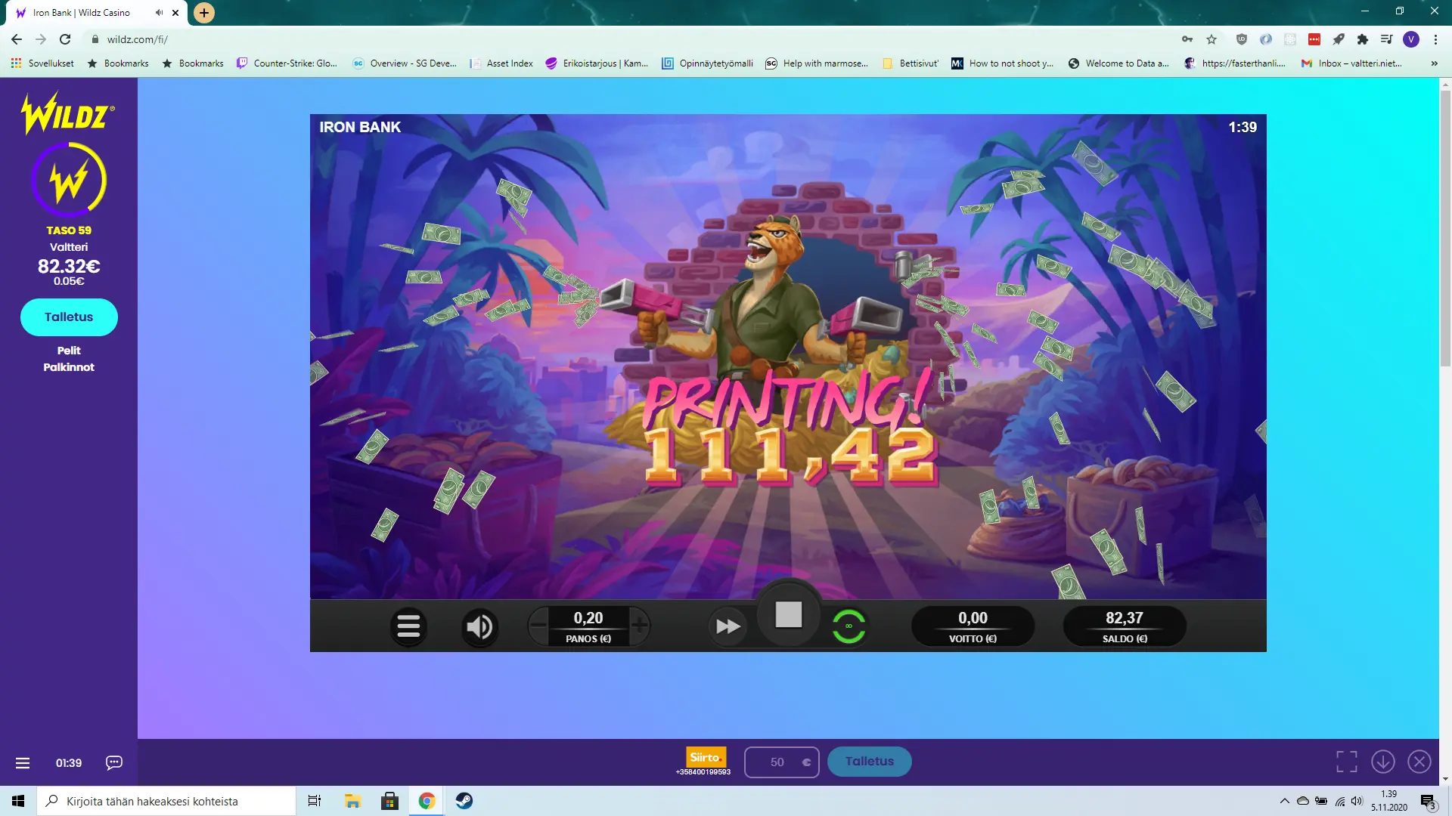Close the game with circled X icon
Image resolution: width=1452 pixels, height=816 pixels.
pyautogui.click(x=1419, y=762)
